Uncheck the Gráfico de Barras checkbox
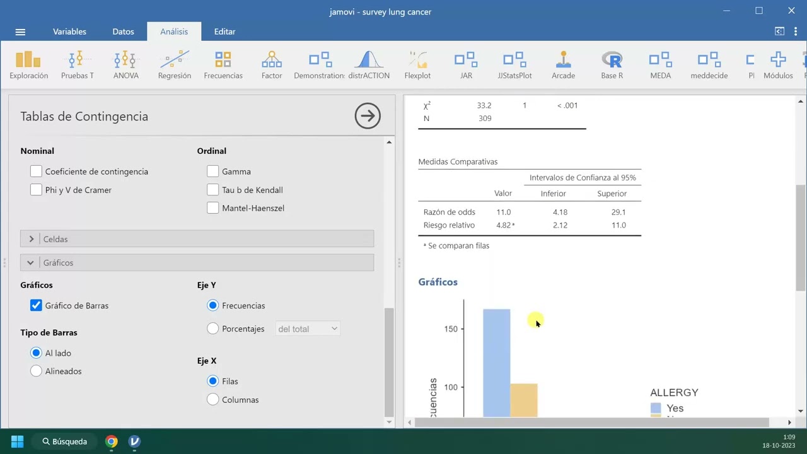Viewport: 807px width, 454px height. tap(36, 306)
